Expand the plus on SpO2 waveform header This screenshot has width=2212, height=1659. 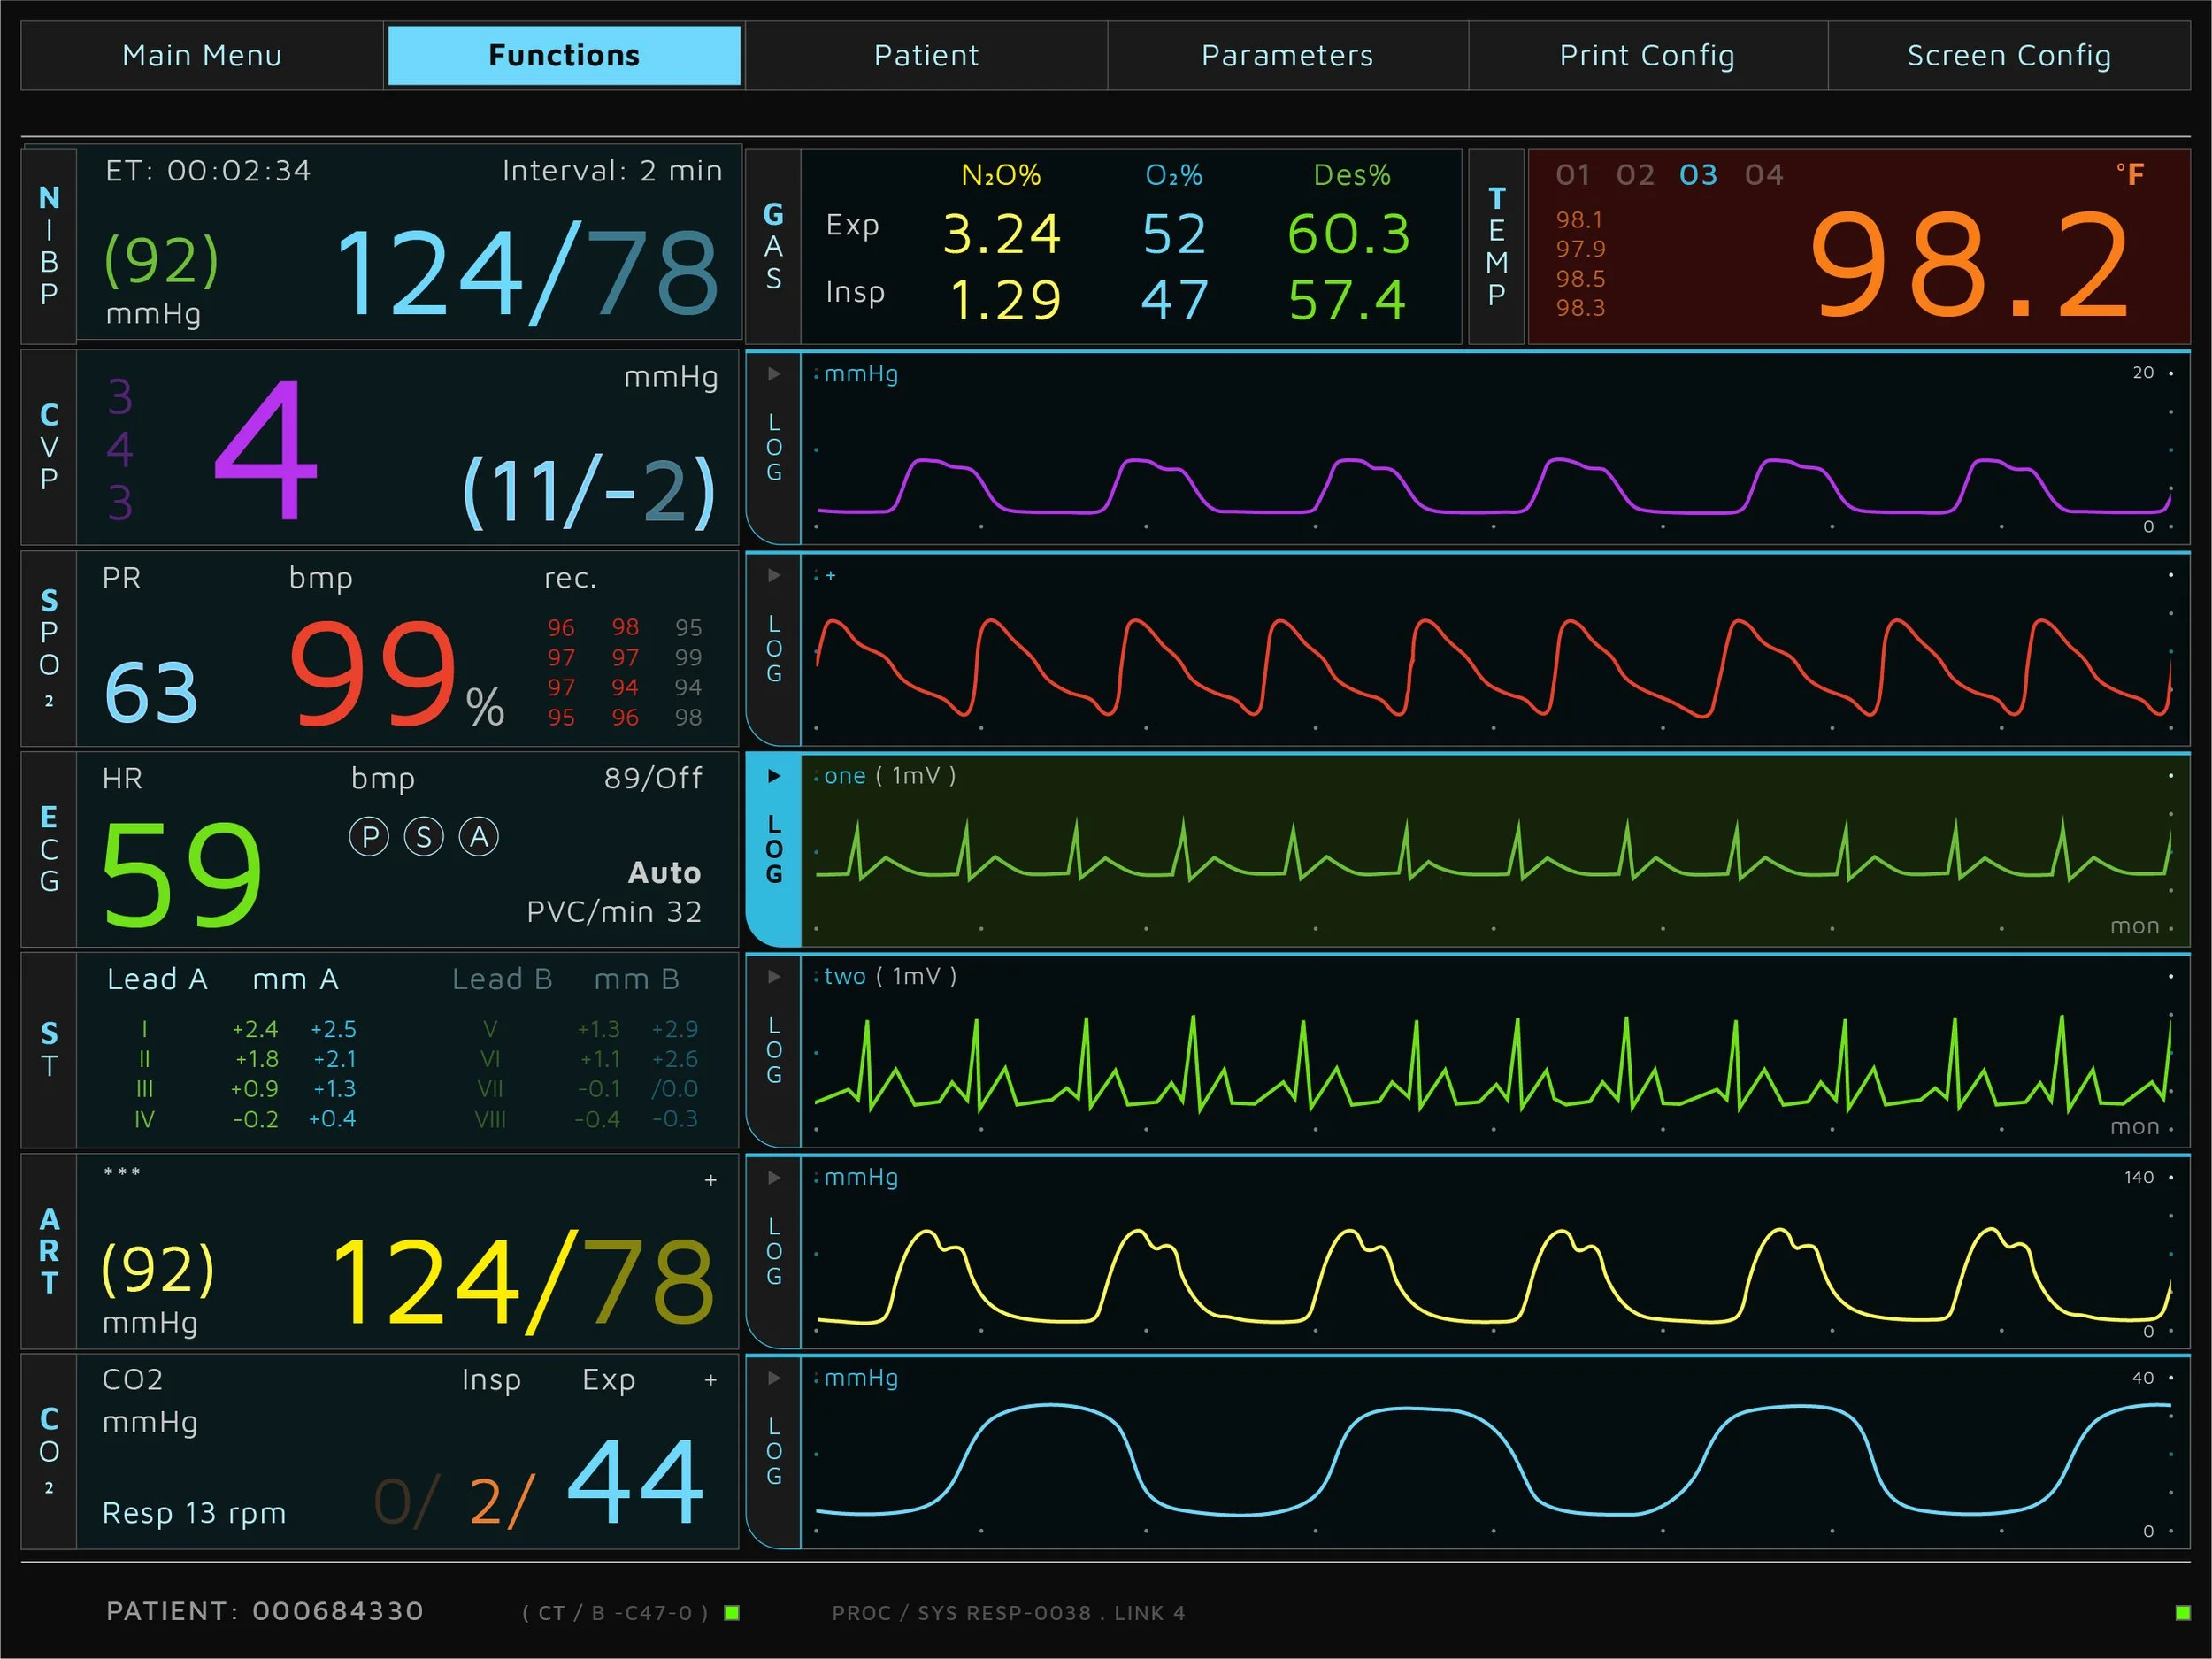(831, 575)
